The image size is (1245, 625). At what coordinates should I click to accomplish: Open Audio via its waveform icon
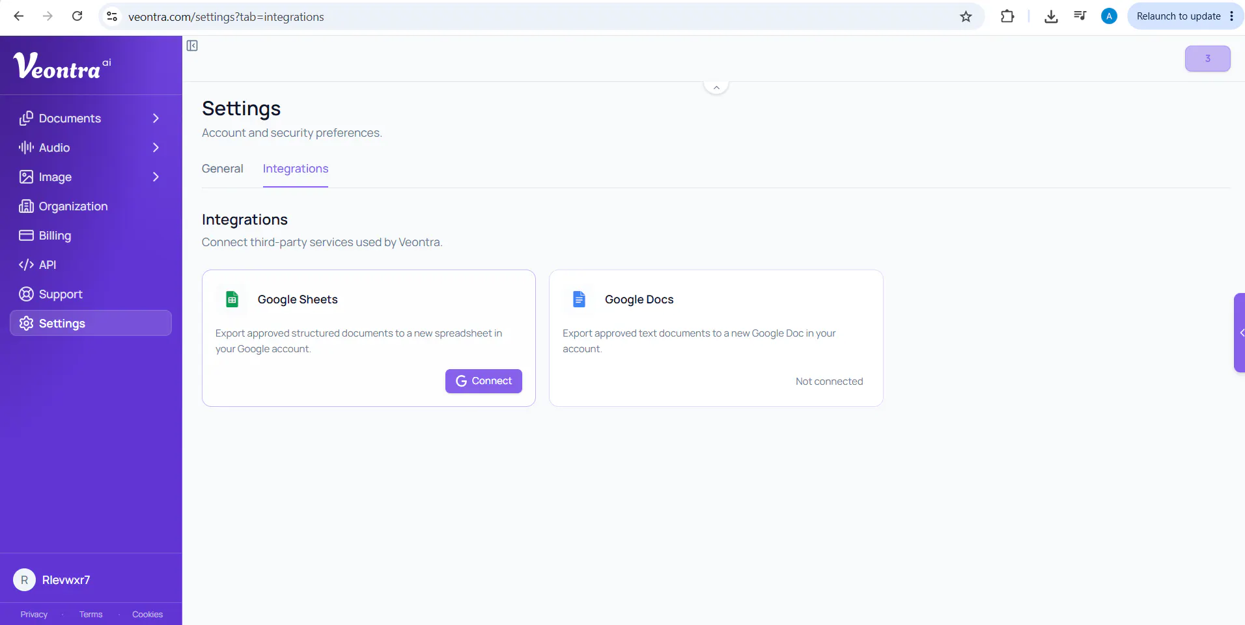tap(26, 148)
